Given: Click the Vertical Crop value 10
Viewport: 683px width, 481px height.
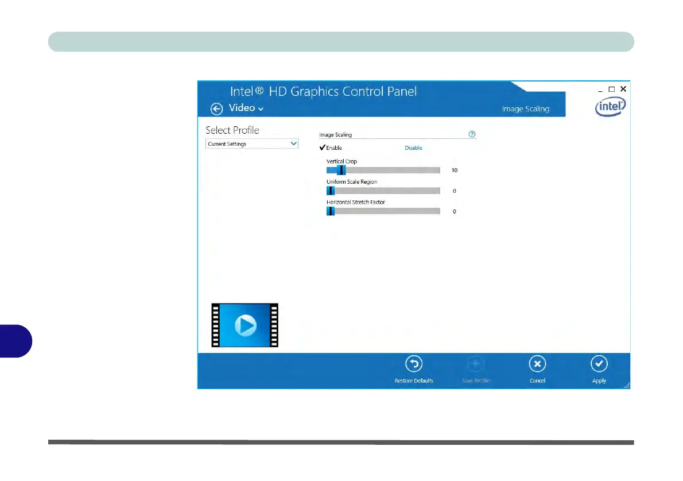Looking at the screenshot, I should point(455,170).
